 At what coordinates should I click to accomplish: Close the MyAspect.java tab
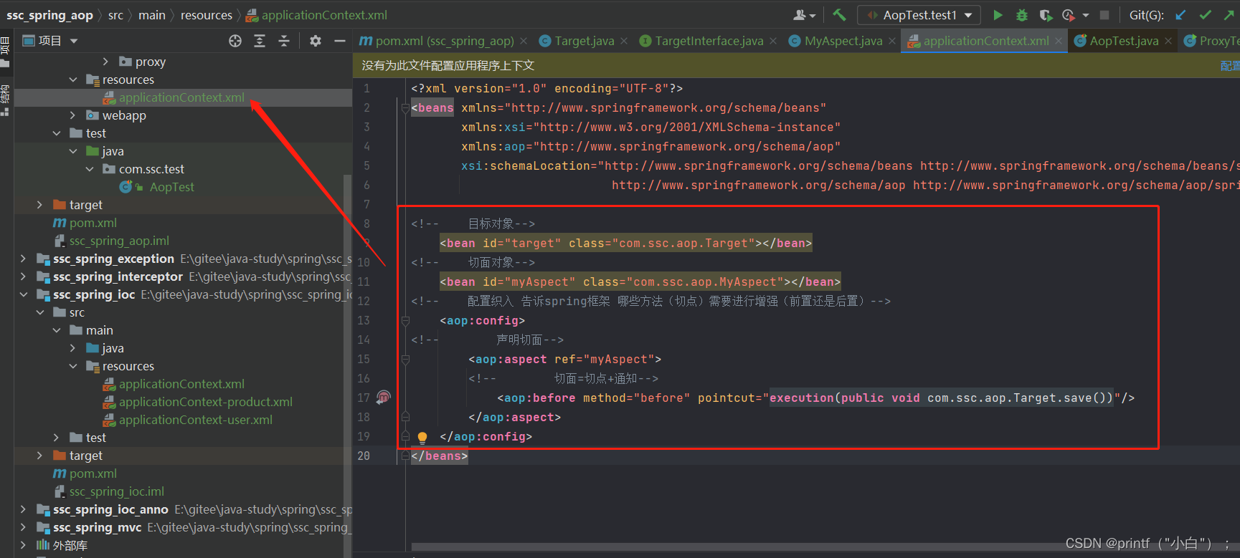click(x=892, y=41)
